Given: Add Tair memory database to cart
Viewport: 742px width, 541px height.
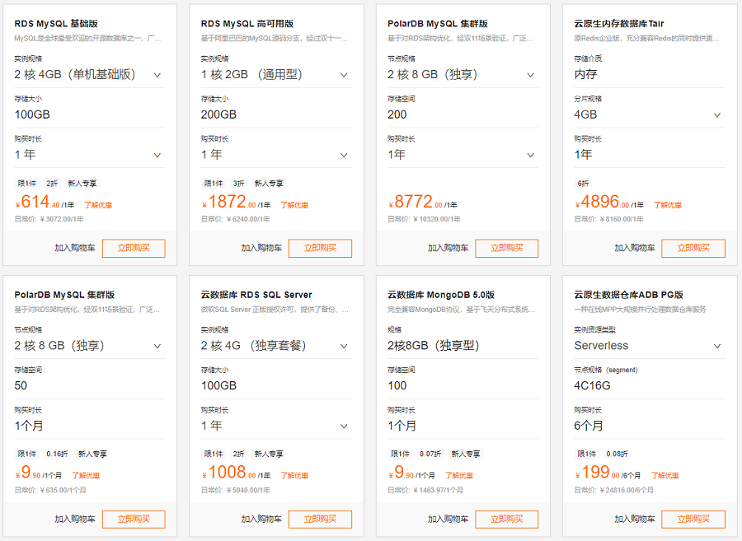Looking at the screenshot, I should [x=635, y=248].
